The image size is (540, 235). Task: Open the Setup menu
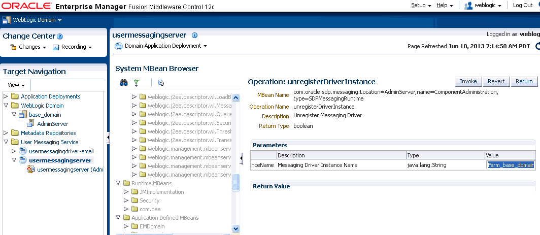[x=421, y=5]
